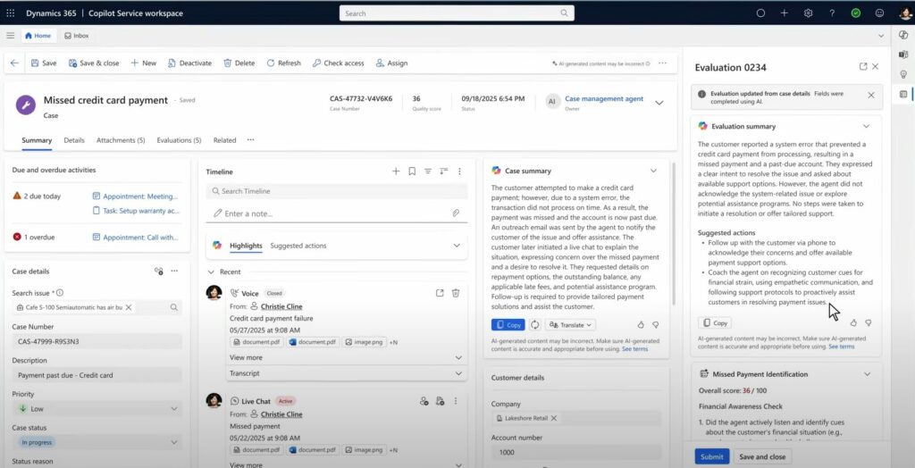Screen dimensions: 915x468
Task: Collapse the Evaluation summary section
Action: click(866, 126)
